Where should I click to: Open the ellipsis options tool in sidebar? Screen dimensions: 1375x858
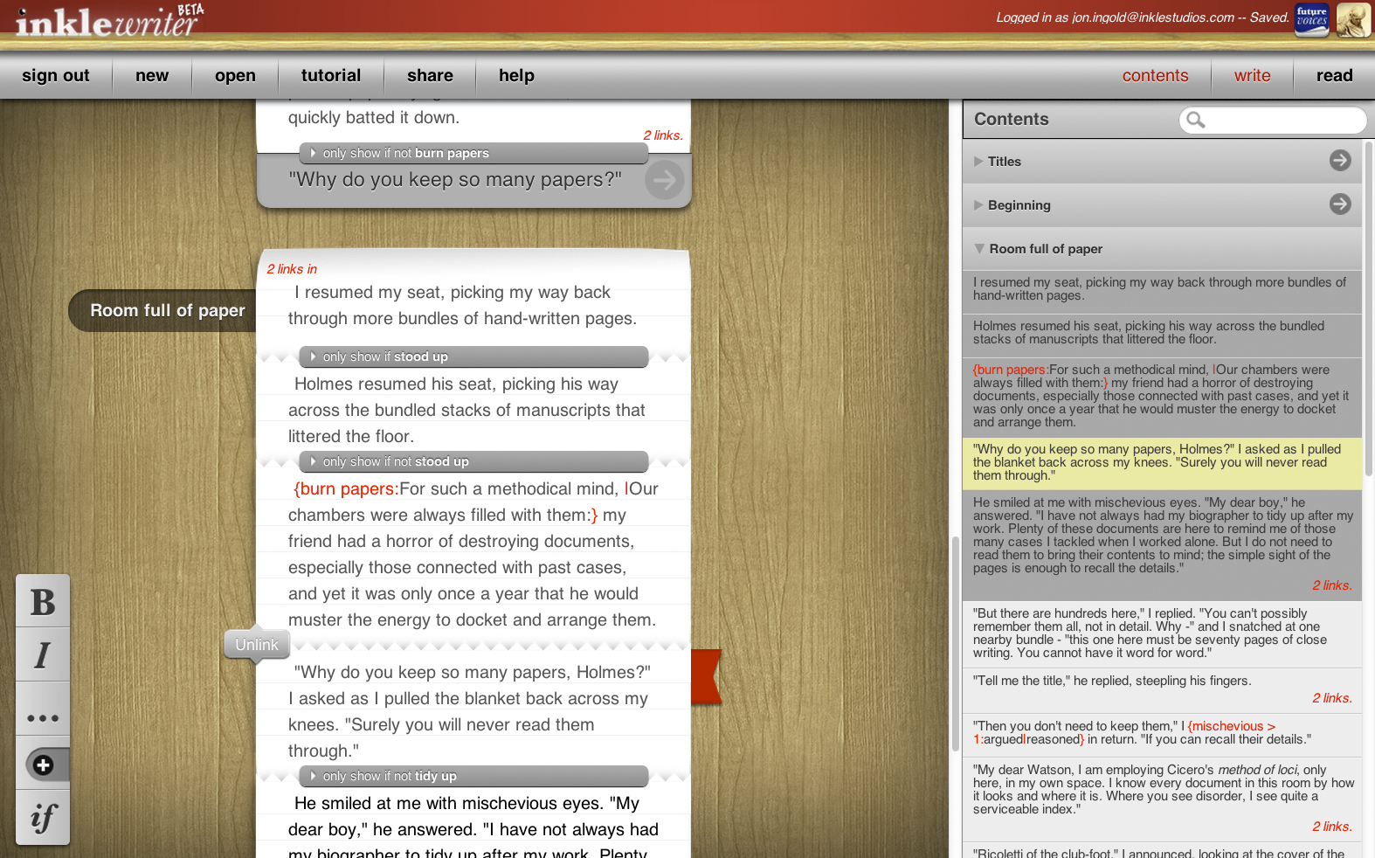pyautogui.click(x=43, y=718)
